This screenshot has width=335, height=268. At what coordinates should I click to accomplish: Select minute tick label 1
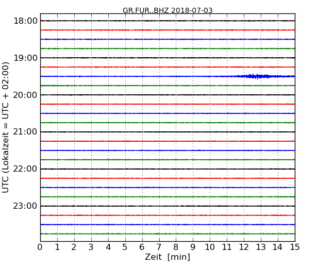(x=57, y=247)
